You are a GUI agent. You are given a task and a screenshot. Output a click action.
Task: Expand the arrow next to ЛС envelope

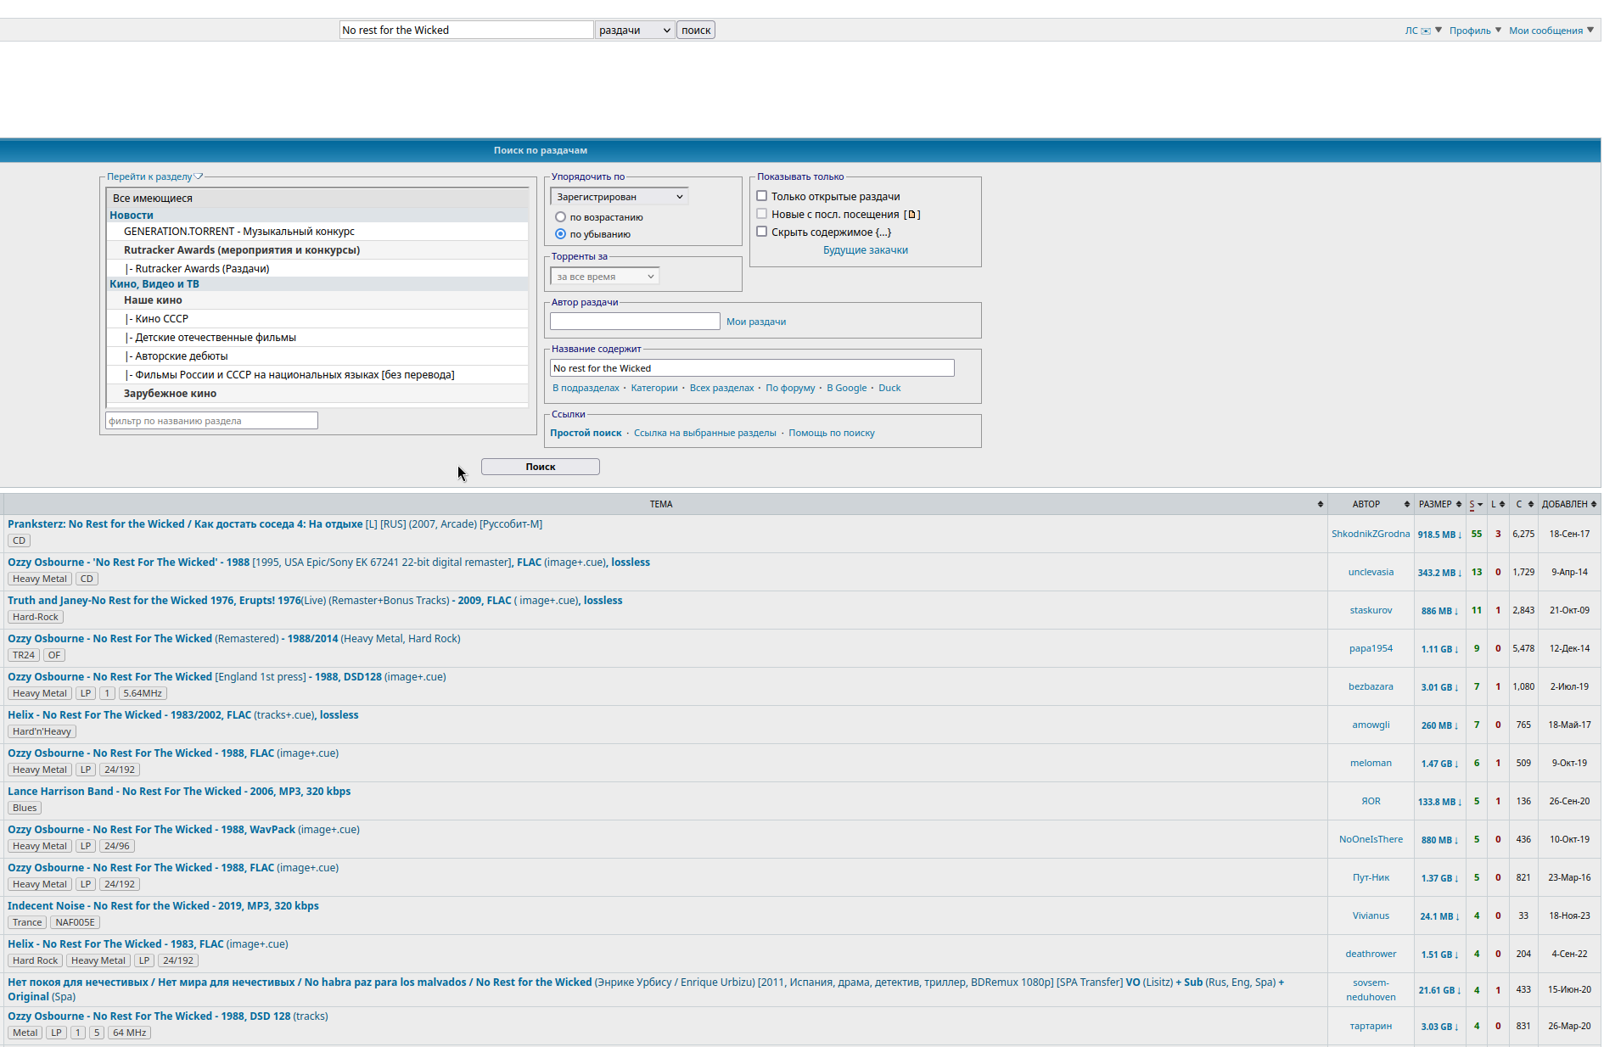point(1439,30)
